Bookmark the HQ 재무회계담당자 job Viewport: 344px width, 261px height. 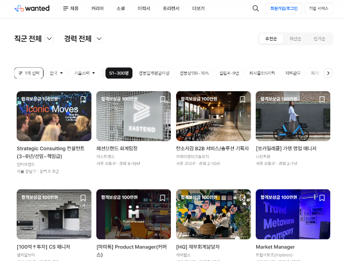[x=243, y=198]
